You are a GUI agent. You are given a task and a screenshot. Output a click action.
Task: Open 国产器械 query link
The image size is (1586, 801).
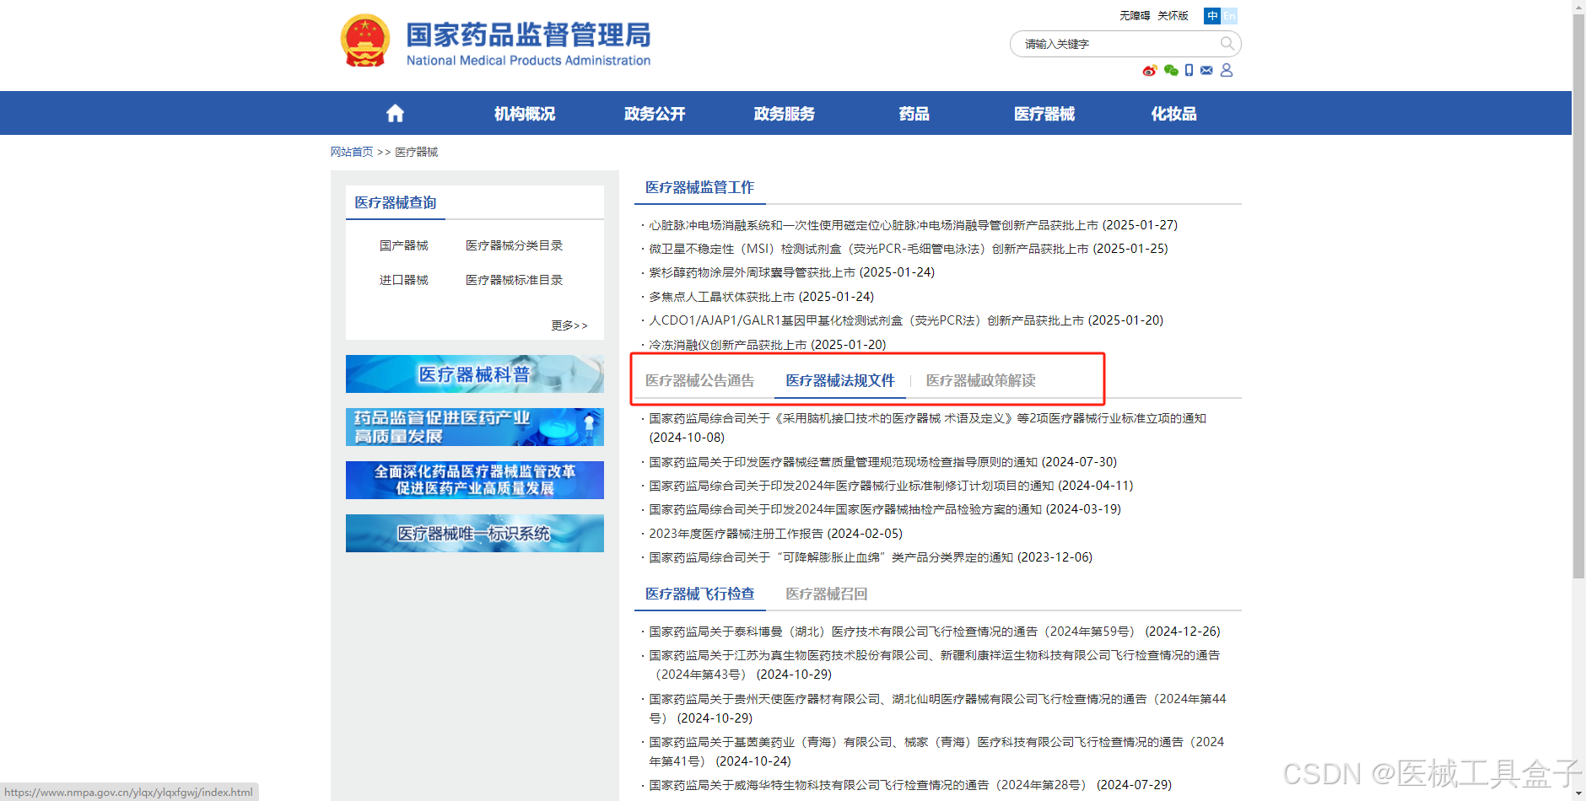coord(403,245)
